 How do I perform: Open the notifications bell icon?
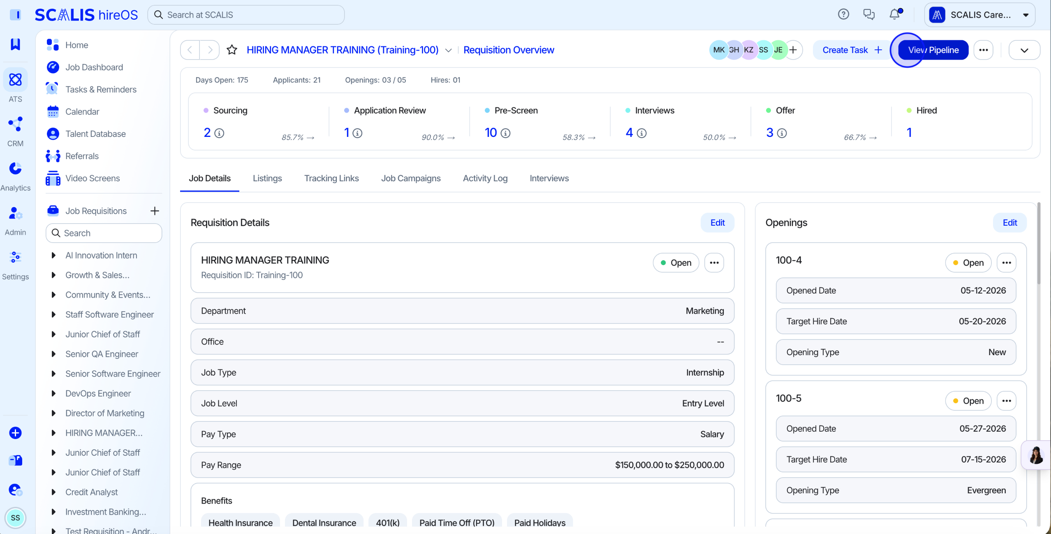coord(895,14)
